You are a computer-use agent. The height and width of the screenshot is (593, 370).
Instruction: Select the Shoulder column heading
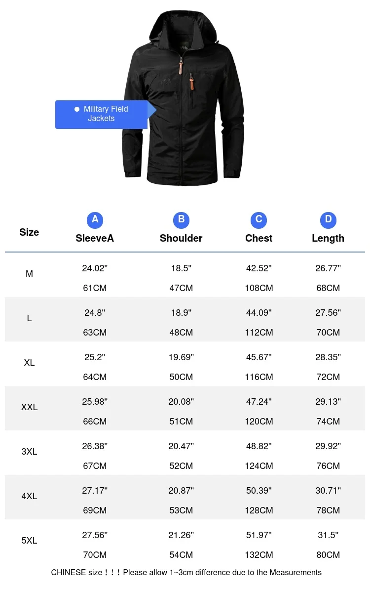[181, 238]
